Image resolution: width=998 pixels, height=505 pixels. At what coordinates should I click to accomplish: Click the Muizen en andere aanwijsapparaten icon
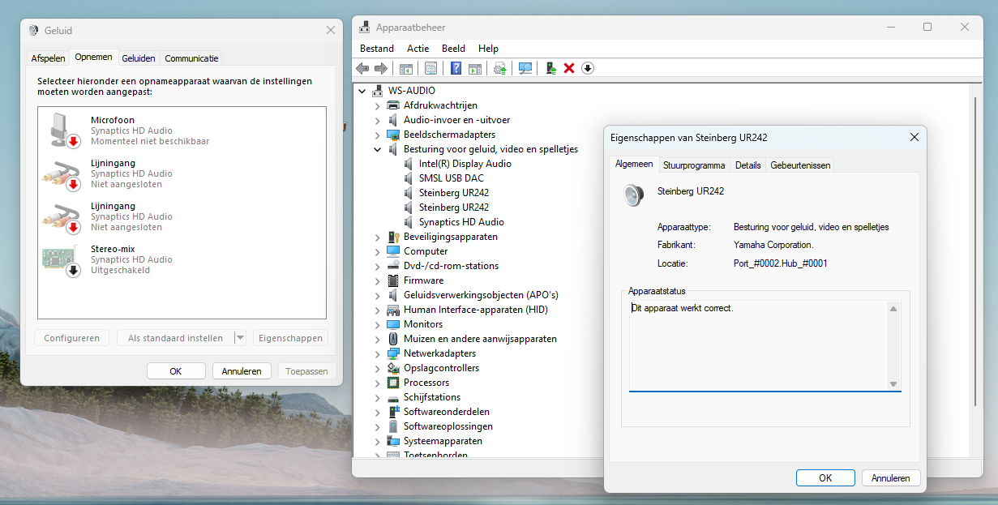click(x=393, y=339)
